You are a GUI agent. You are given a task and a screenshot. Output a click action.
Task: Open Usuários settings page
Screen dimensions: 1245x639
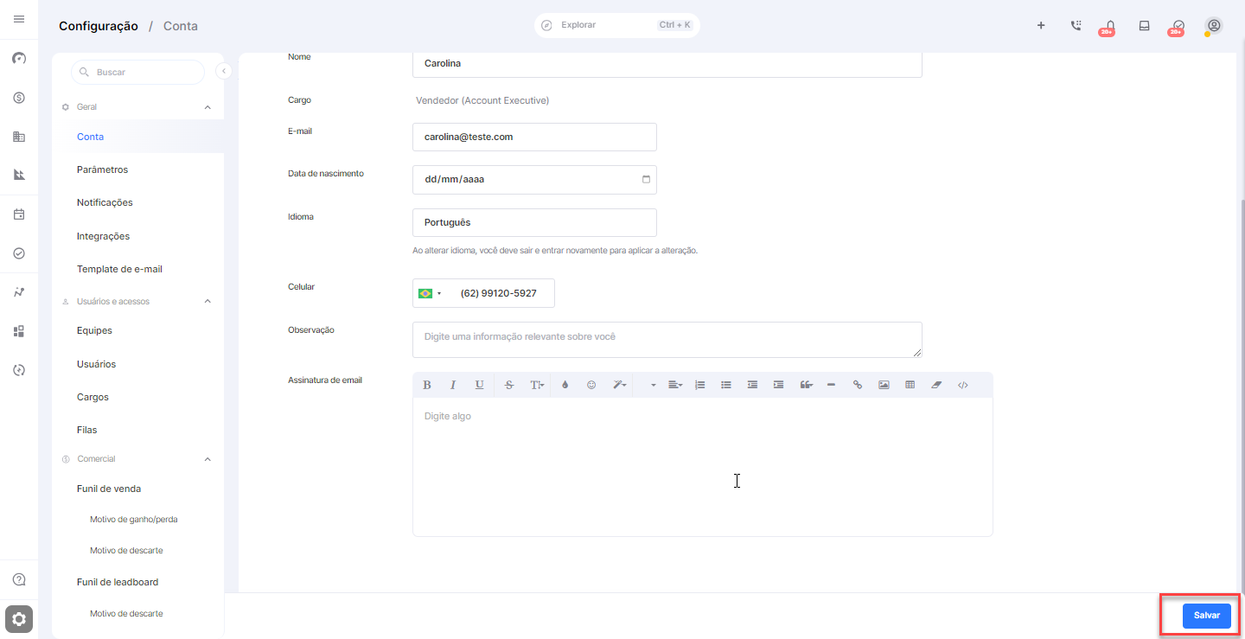tap(96, 364)
